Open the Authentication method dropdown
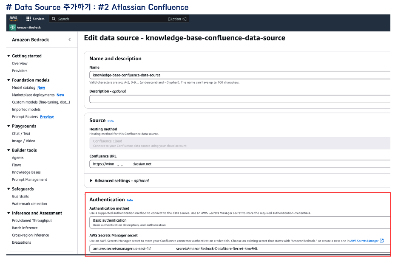398x259 pixels. (240, 222)
